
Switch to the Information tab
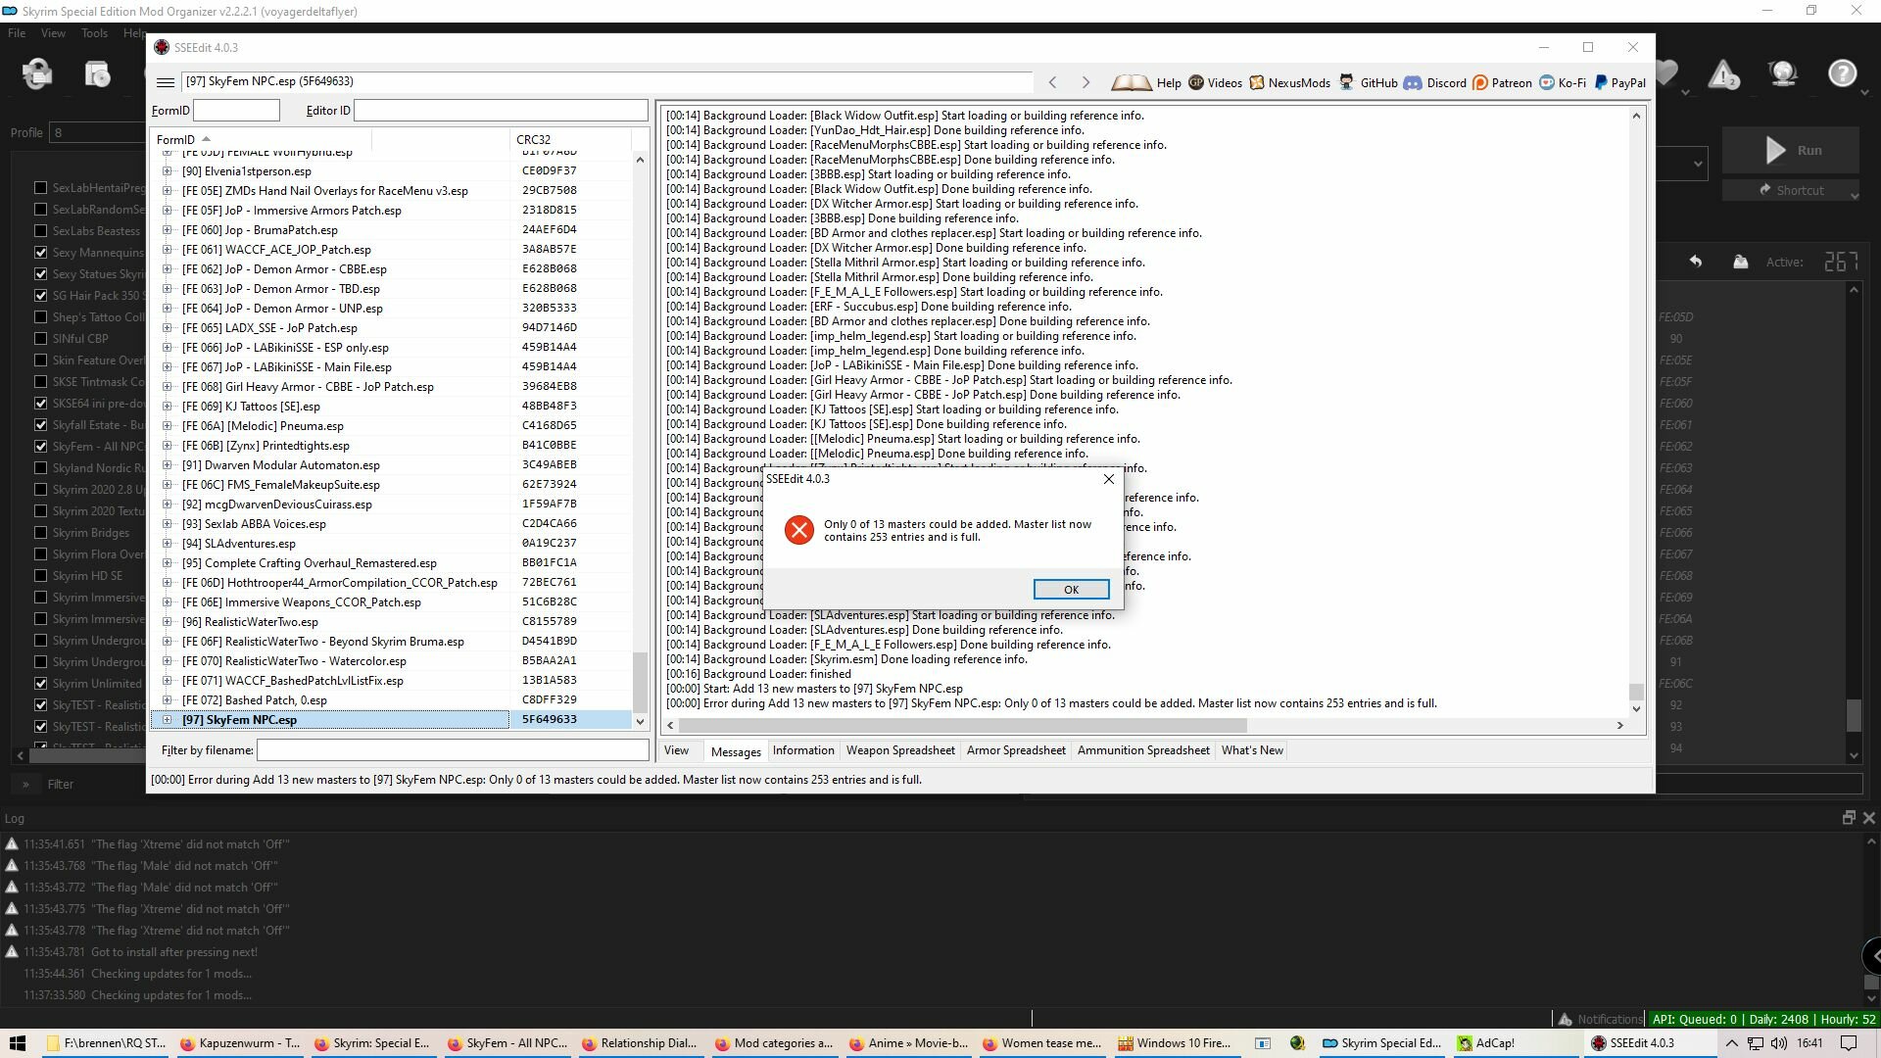click(x=803, y=750)
